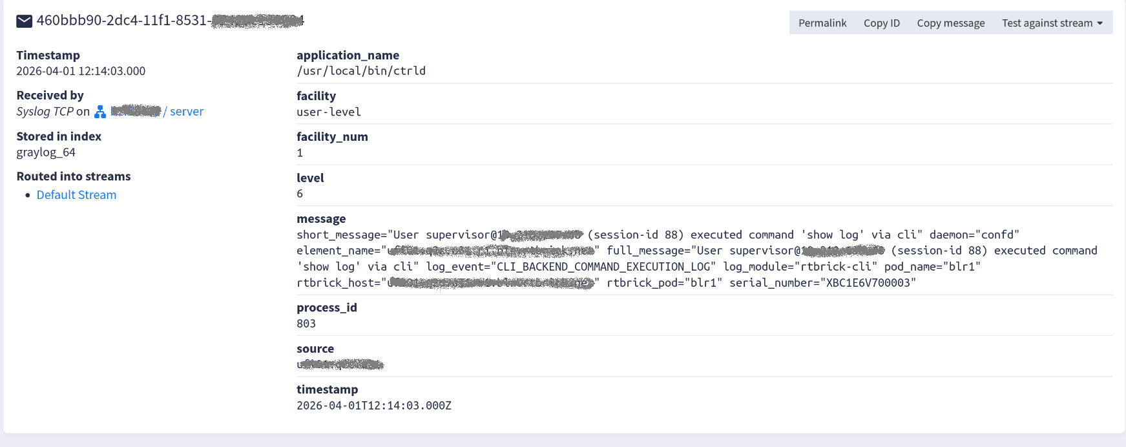The height and width of the screenshot is (447, 1126).
Task: Copy the full message using Copy message
Action: (x=950, y=23)
